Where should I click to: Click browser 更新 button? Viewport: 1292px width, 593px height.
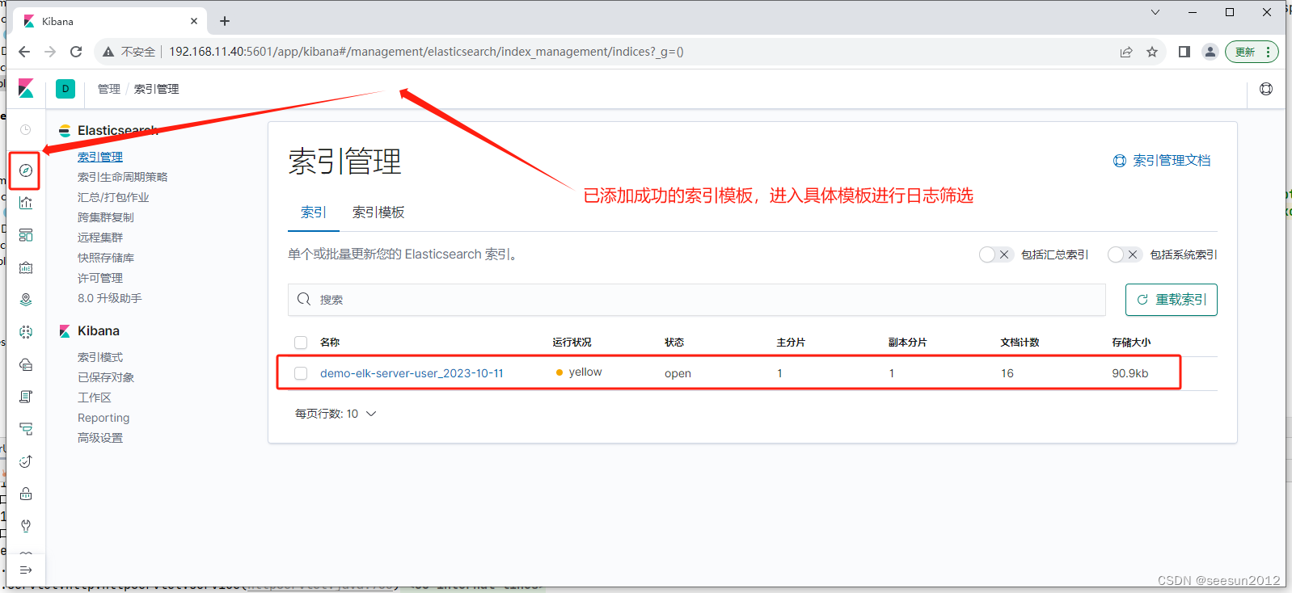(x=1252, y=52)
